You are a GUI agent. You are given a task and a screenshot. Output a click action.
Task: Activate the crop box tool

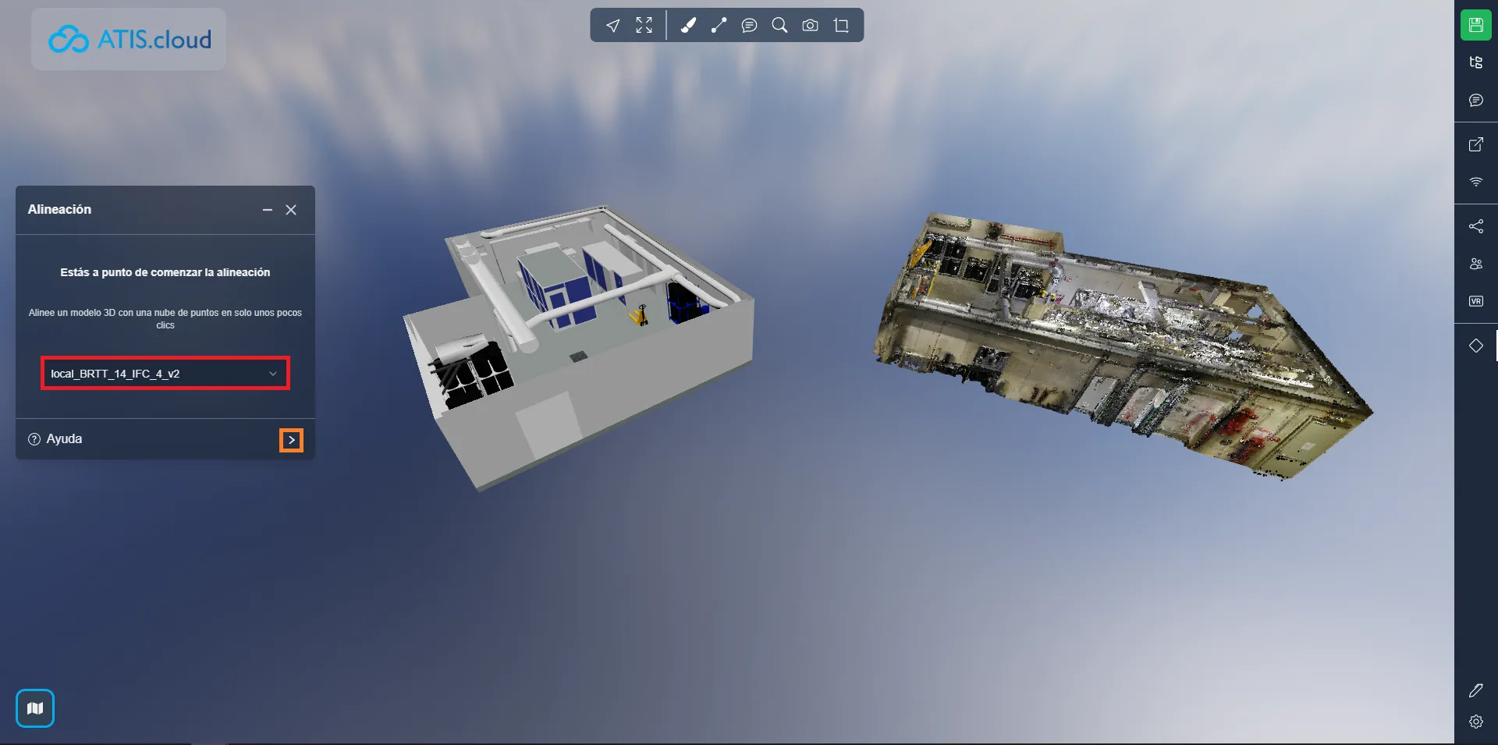841,26
